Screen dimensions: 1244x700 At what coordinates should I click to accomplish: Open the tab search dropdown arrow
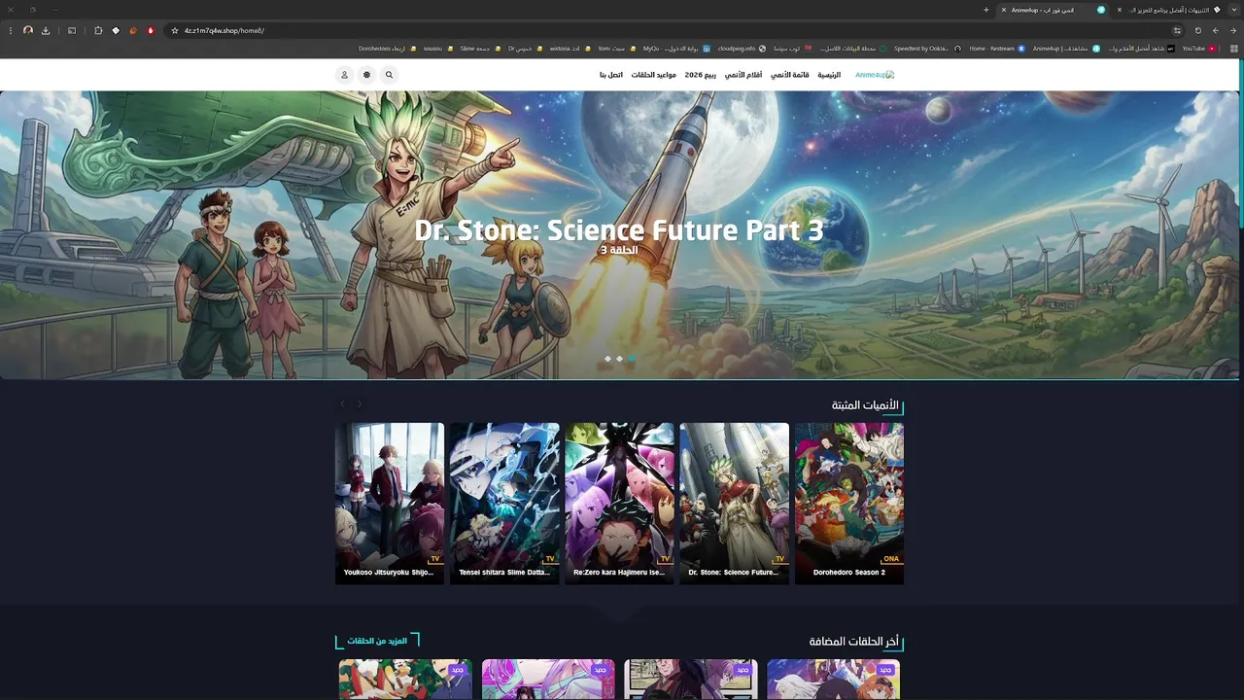[x=1235, y=10]
